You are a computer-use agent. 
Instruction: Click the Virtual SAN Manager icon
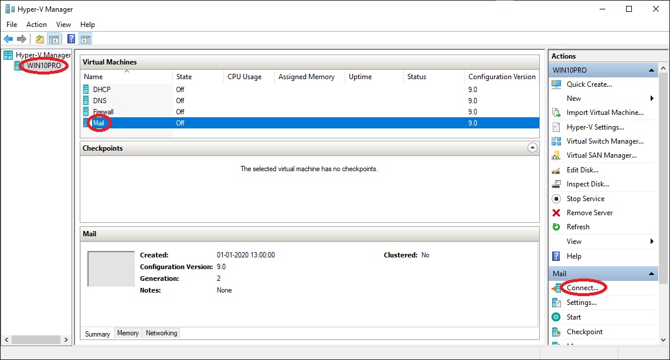pos(556,155)
